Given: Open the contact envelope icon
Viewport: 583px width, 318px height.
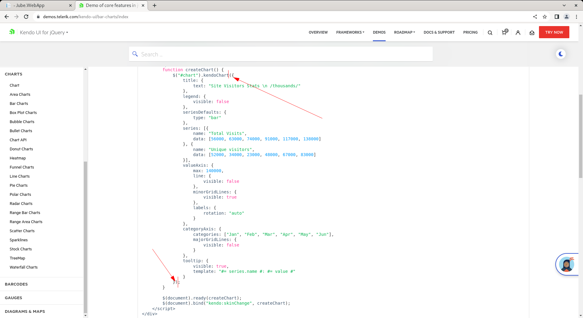Looking at the screenshot, I should (532, 32).
